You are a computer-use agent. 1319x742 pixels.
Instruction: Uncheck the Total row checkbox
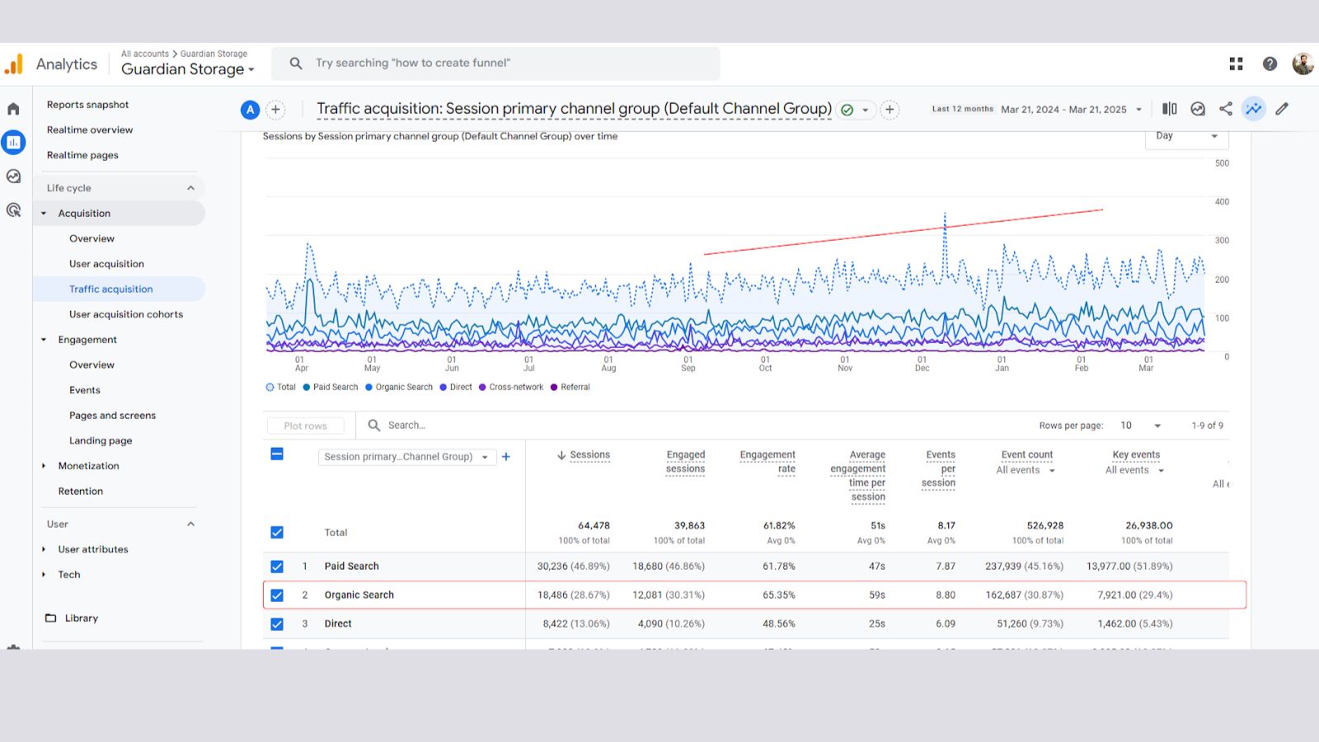[x=277, y=533]
